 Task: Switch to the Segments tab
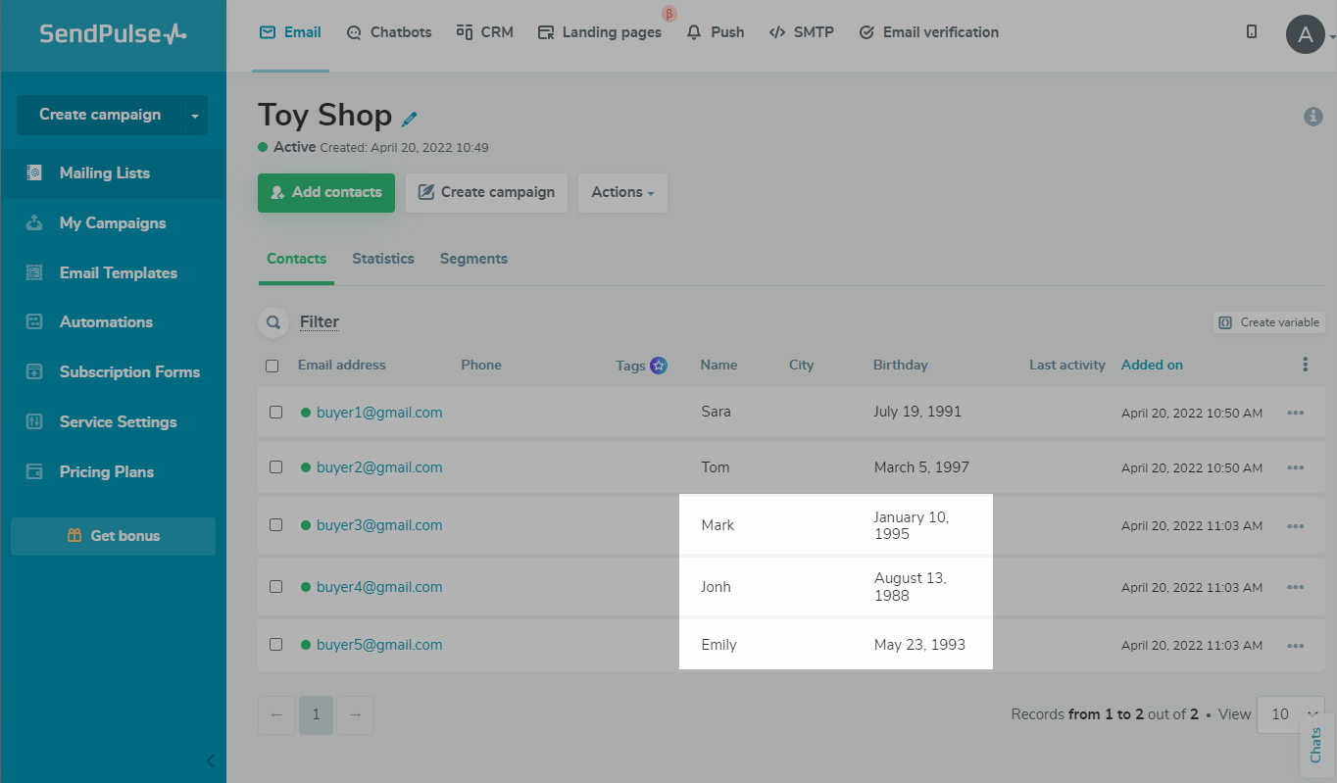(x=473, y=260)
